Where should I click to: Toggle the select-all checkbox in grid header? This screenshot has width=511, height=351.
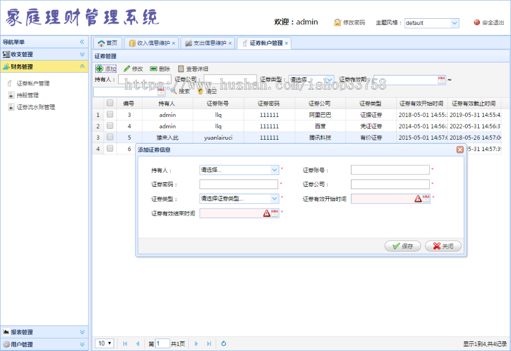click(110, 104)
